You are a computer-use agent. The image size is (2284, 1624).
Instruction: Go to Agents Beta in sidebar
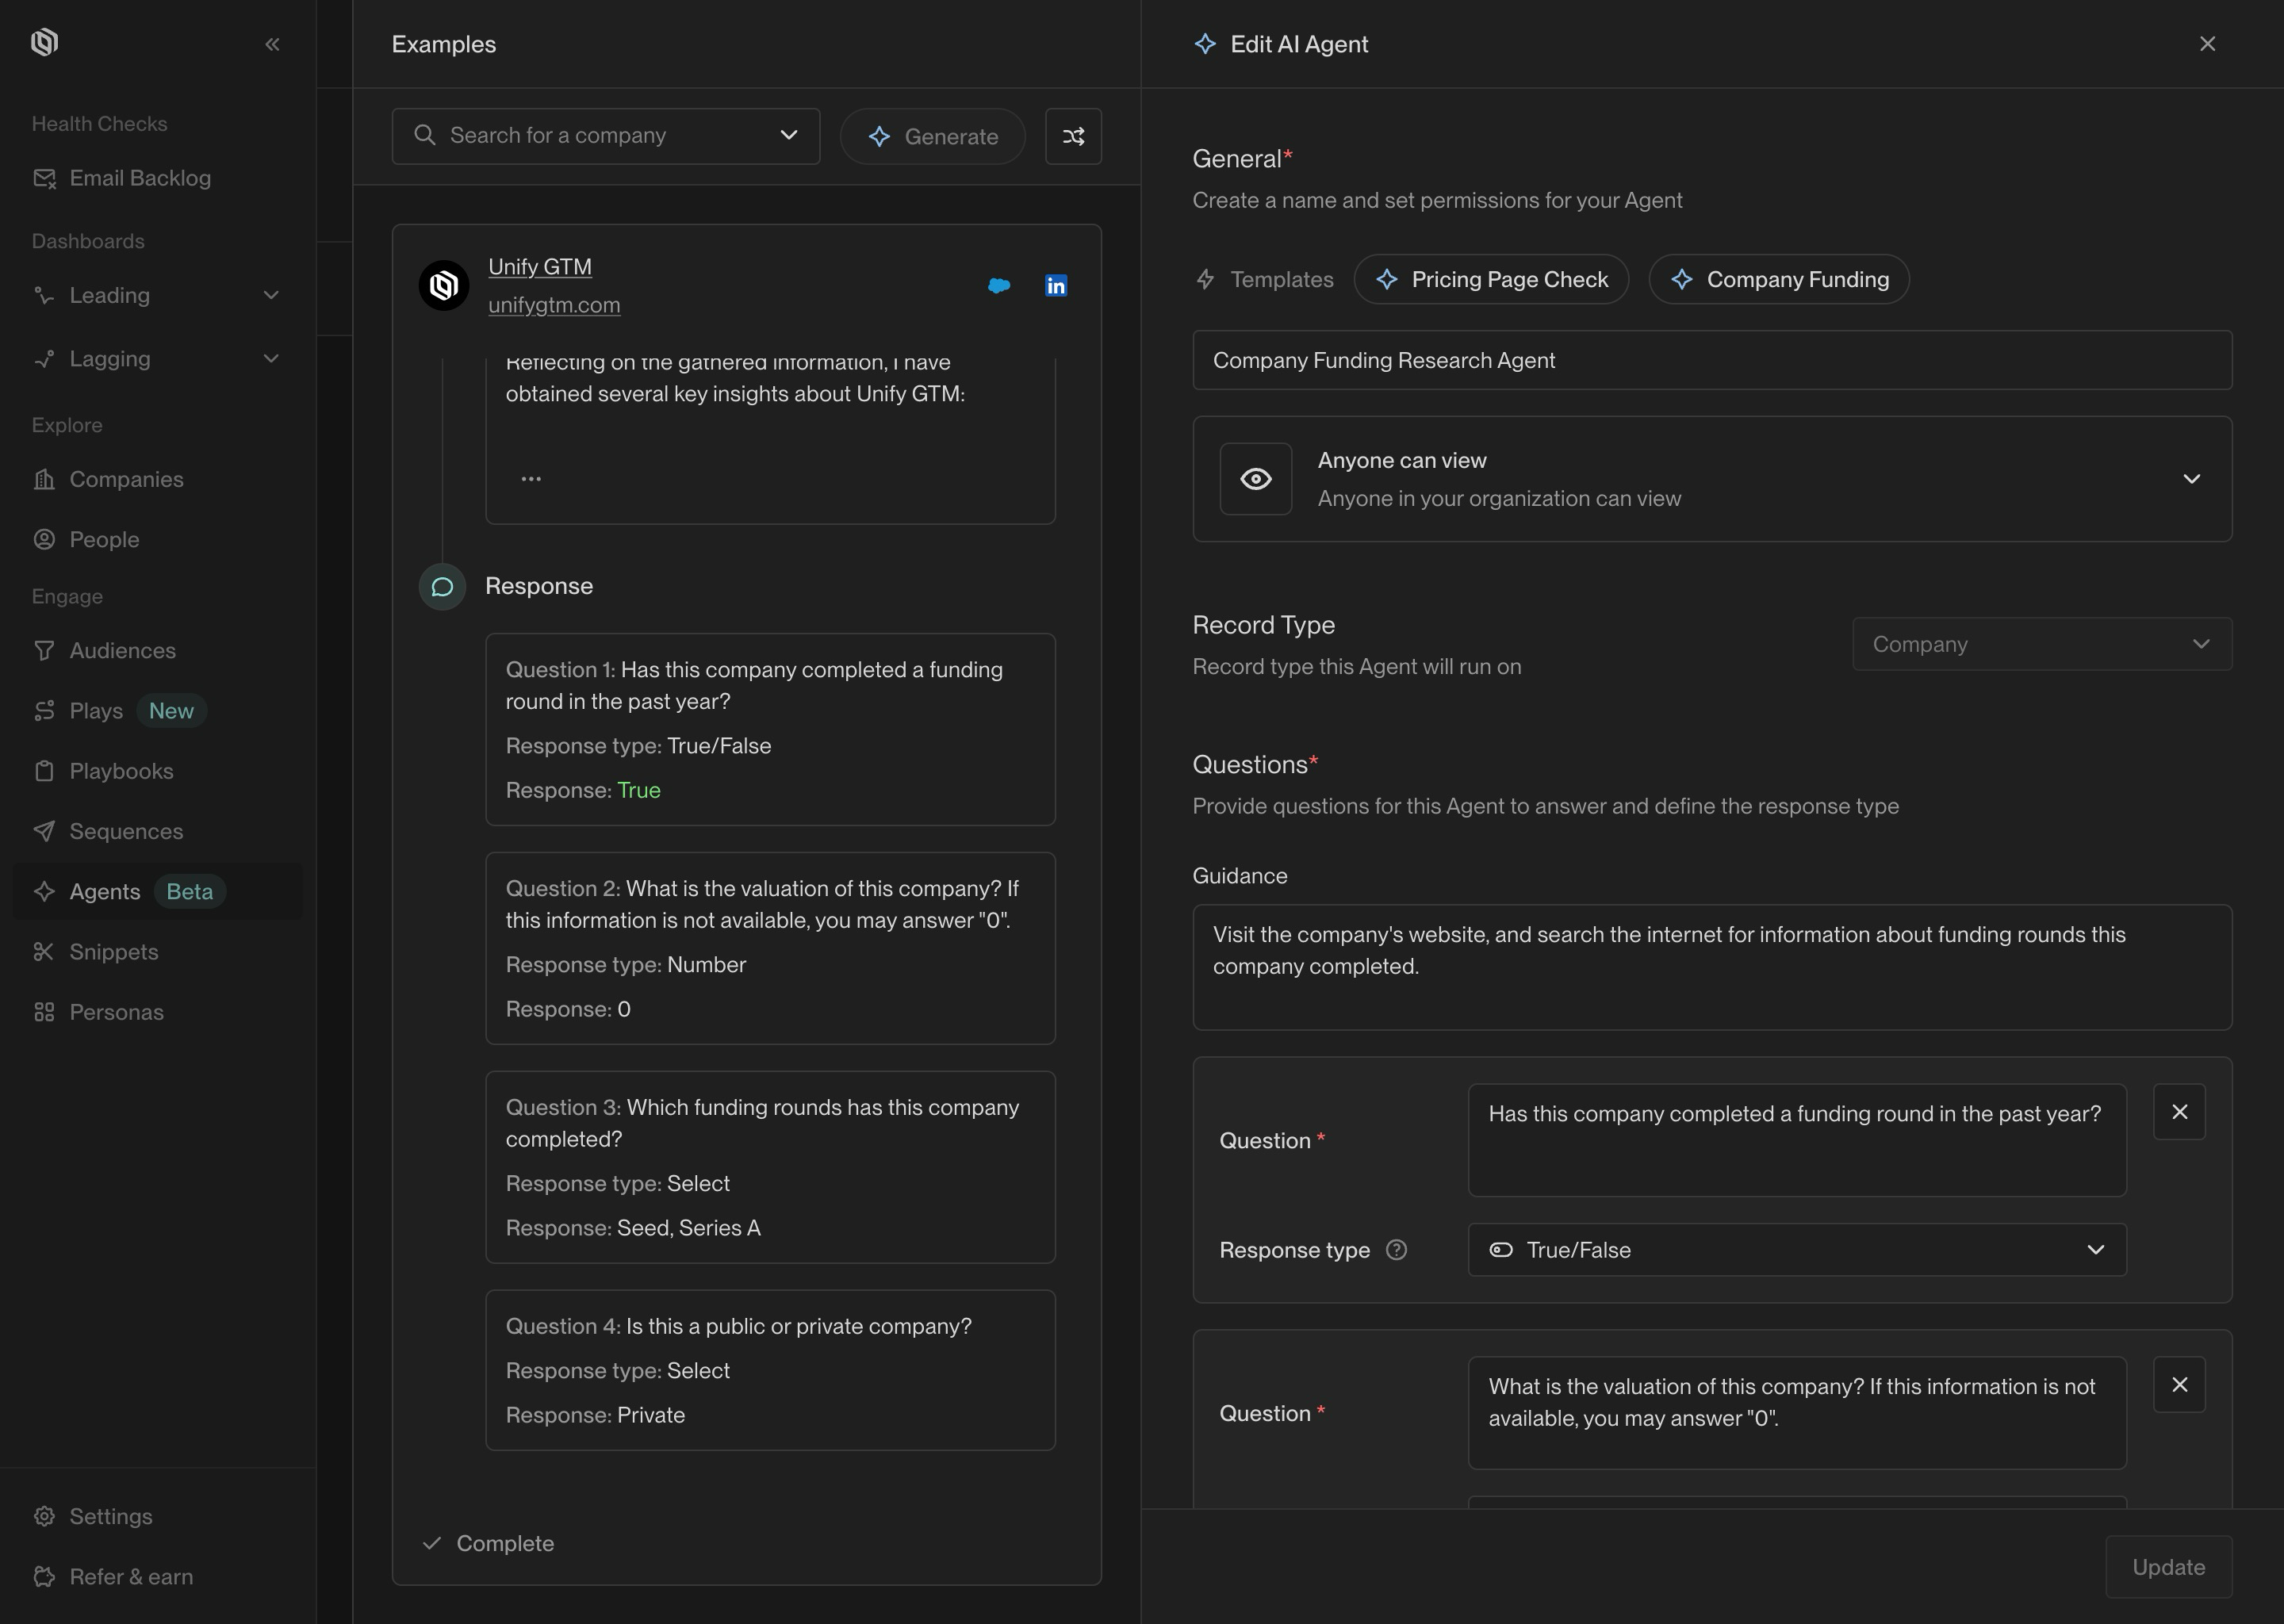[106, 892]
